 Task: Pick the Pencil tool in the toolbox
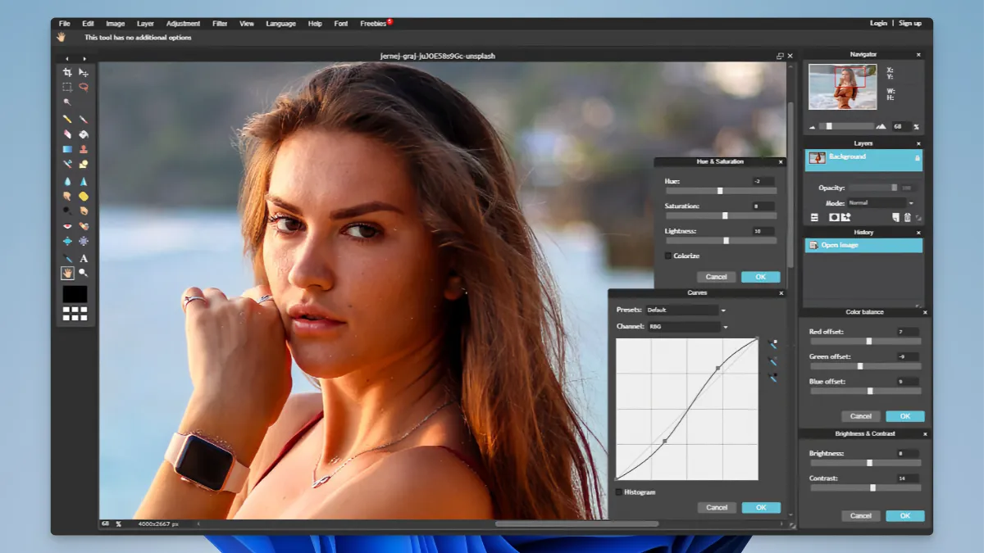click(x=67, y=119)
